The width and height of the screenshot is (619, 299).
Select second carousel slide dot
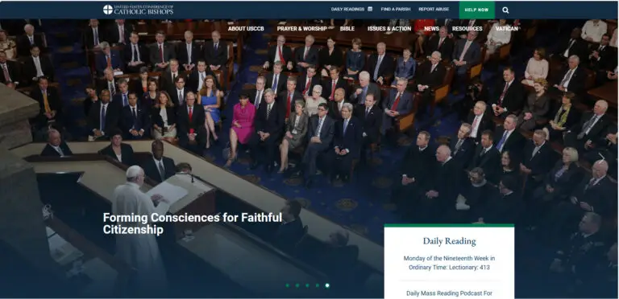point(297,285)
